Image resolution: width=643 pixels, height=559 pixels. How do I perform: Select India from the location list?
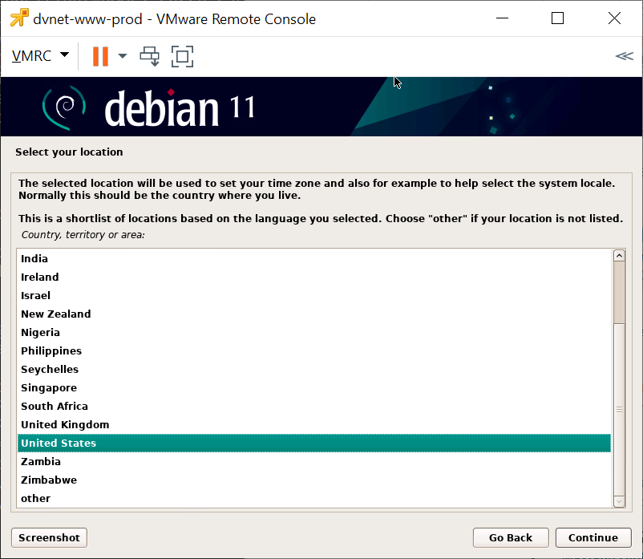(34, 258)
